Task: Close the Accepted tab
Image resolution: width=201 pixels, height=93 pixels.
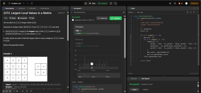Action: [82, 8]
